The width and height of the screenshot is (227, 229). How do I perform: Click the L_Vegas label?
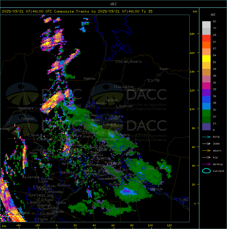click(32, 153)
